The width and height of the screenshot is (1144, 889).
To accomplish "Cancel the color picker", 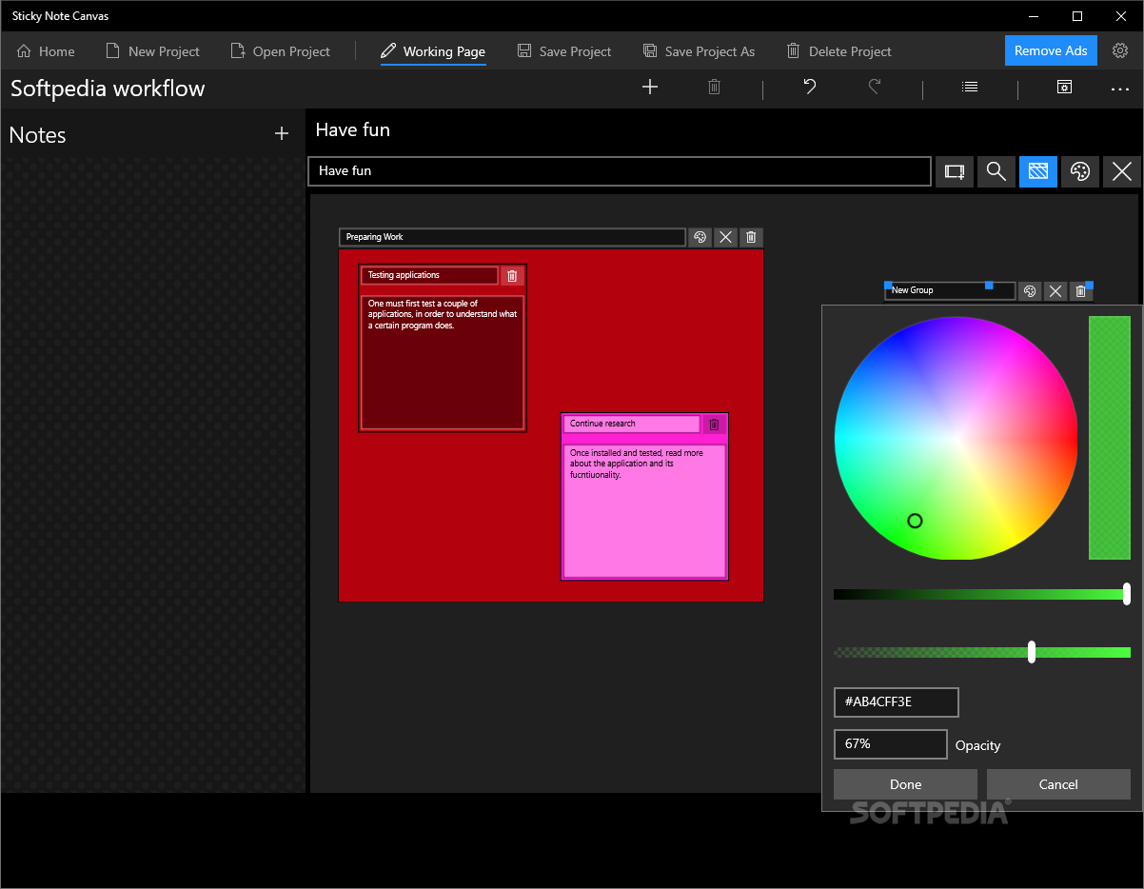I will point(1058,784).
